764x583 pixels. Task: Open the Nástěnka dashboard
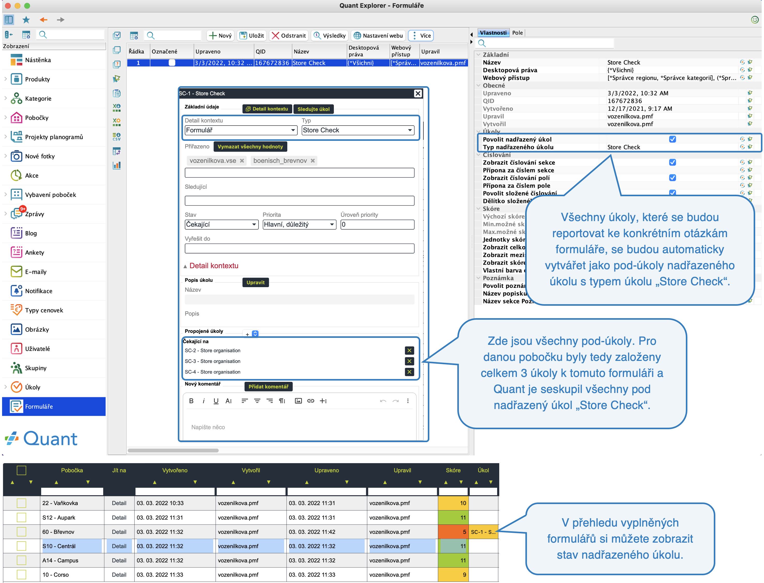pyautogui.click(x=38, y=60)
